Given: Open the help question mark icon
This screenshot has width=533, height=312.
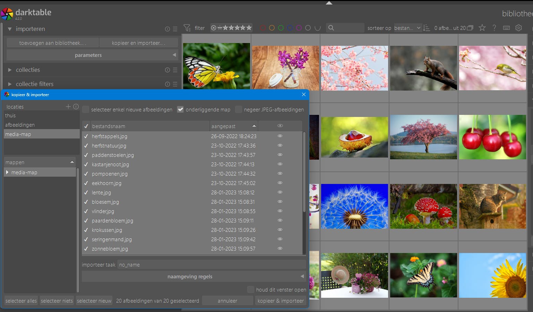Looking at the screenshot, I should click(x=494, y=28).
